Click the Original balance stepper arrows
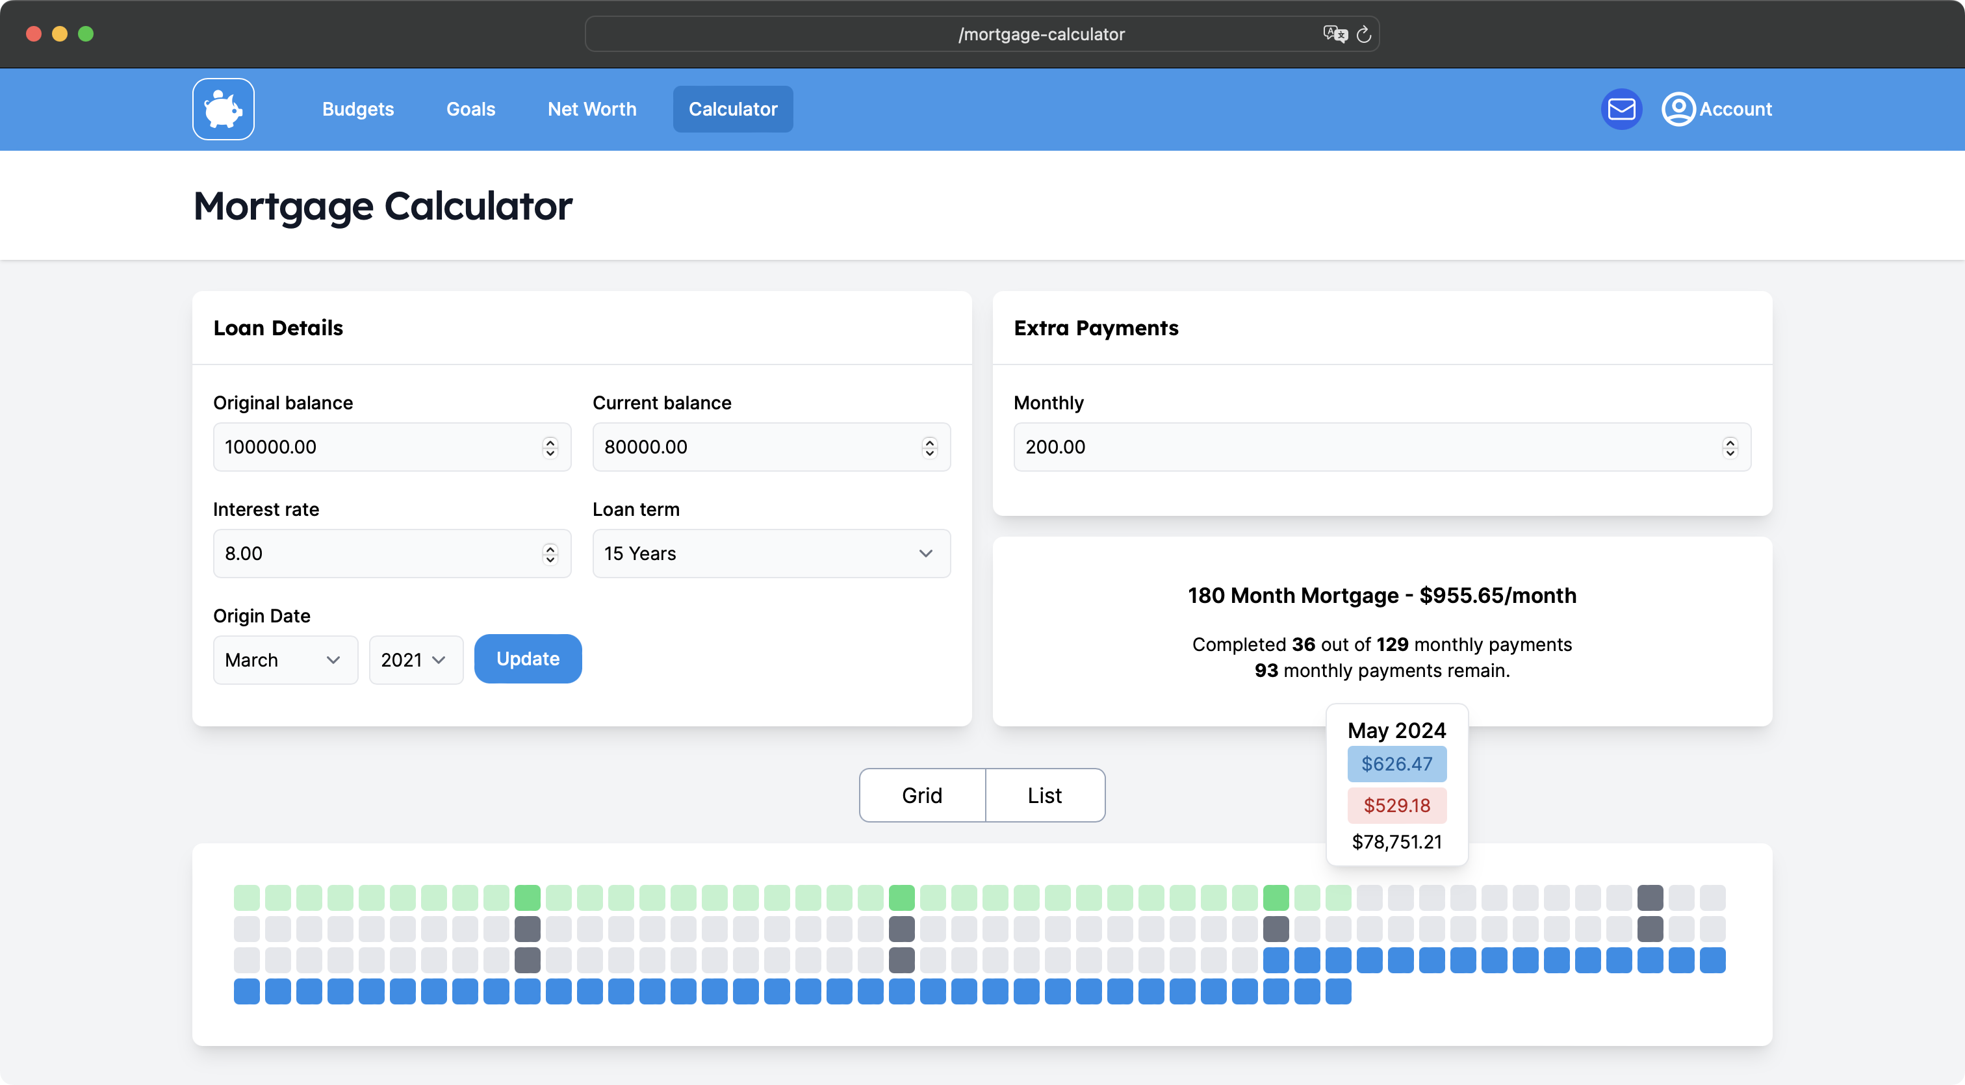1965x1085 pixels. (x=550, y=448)
